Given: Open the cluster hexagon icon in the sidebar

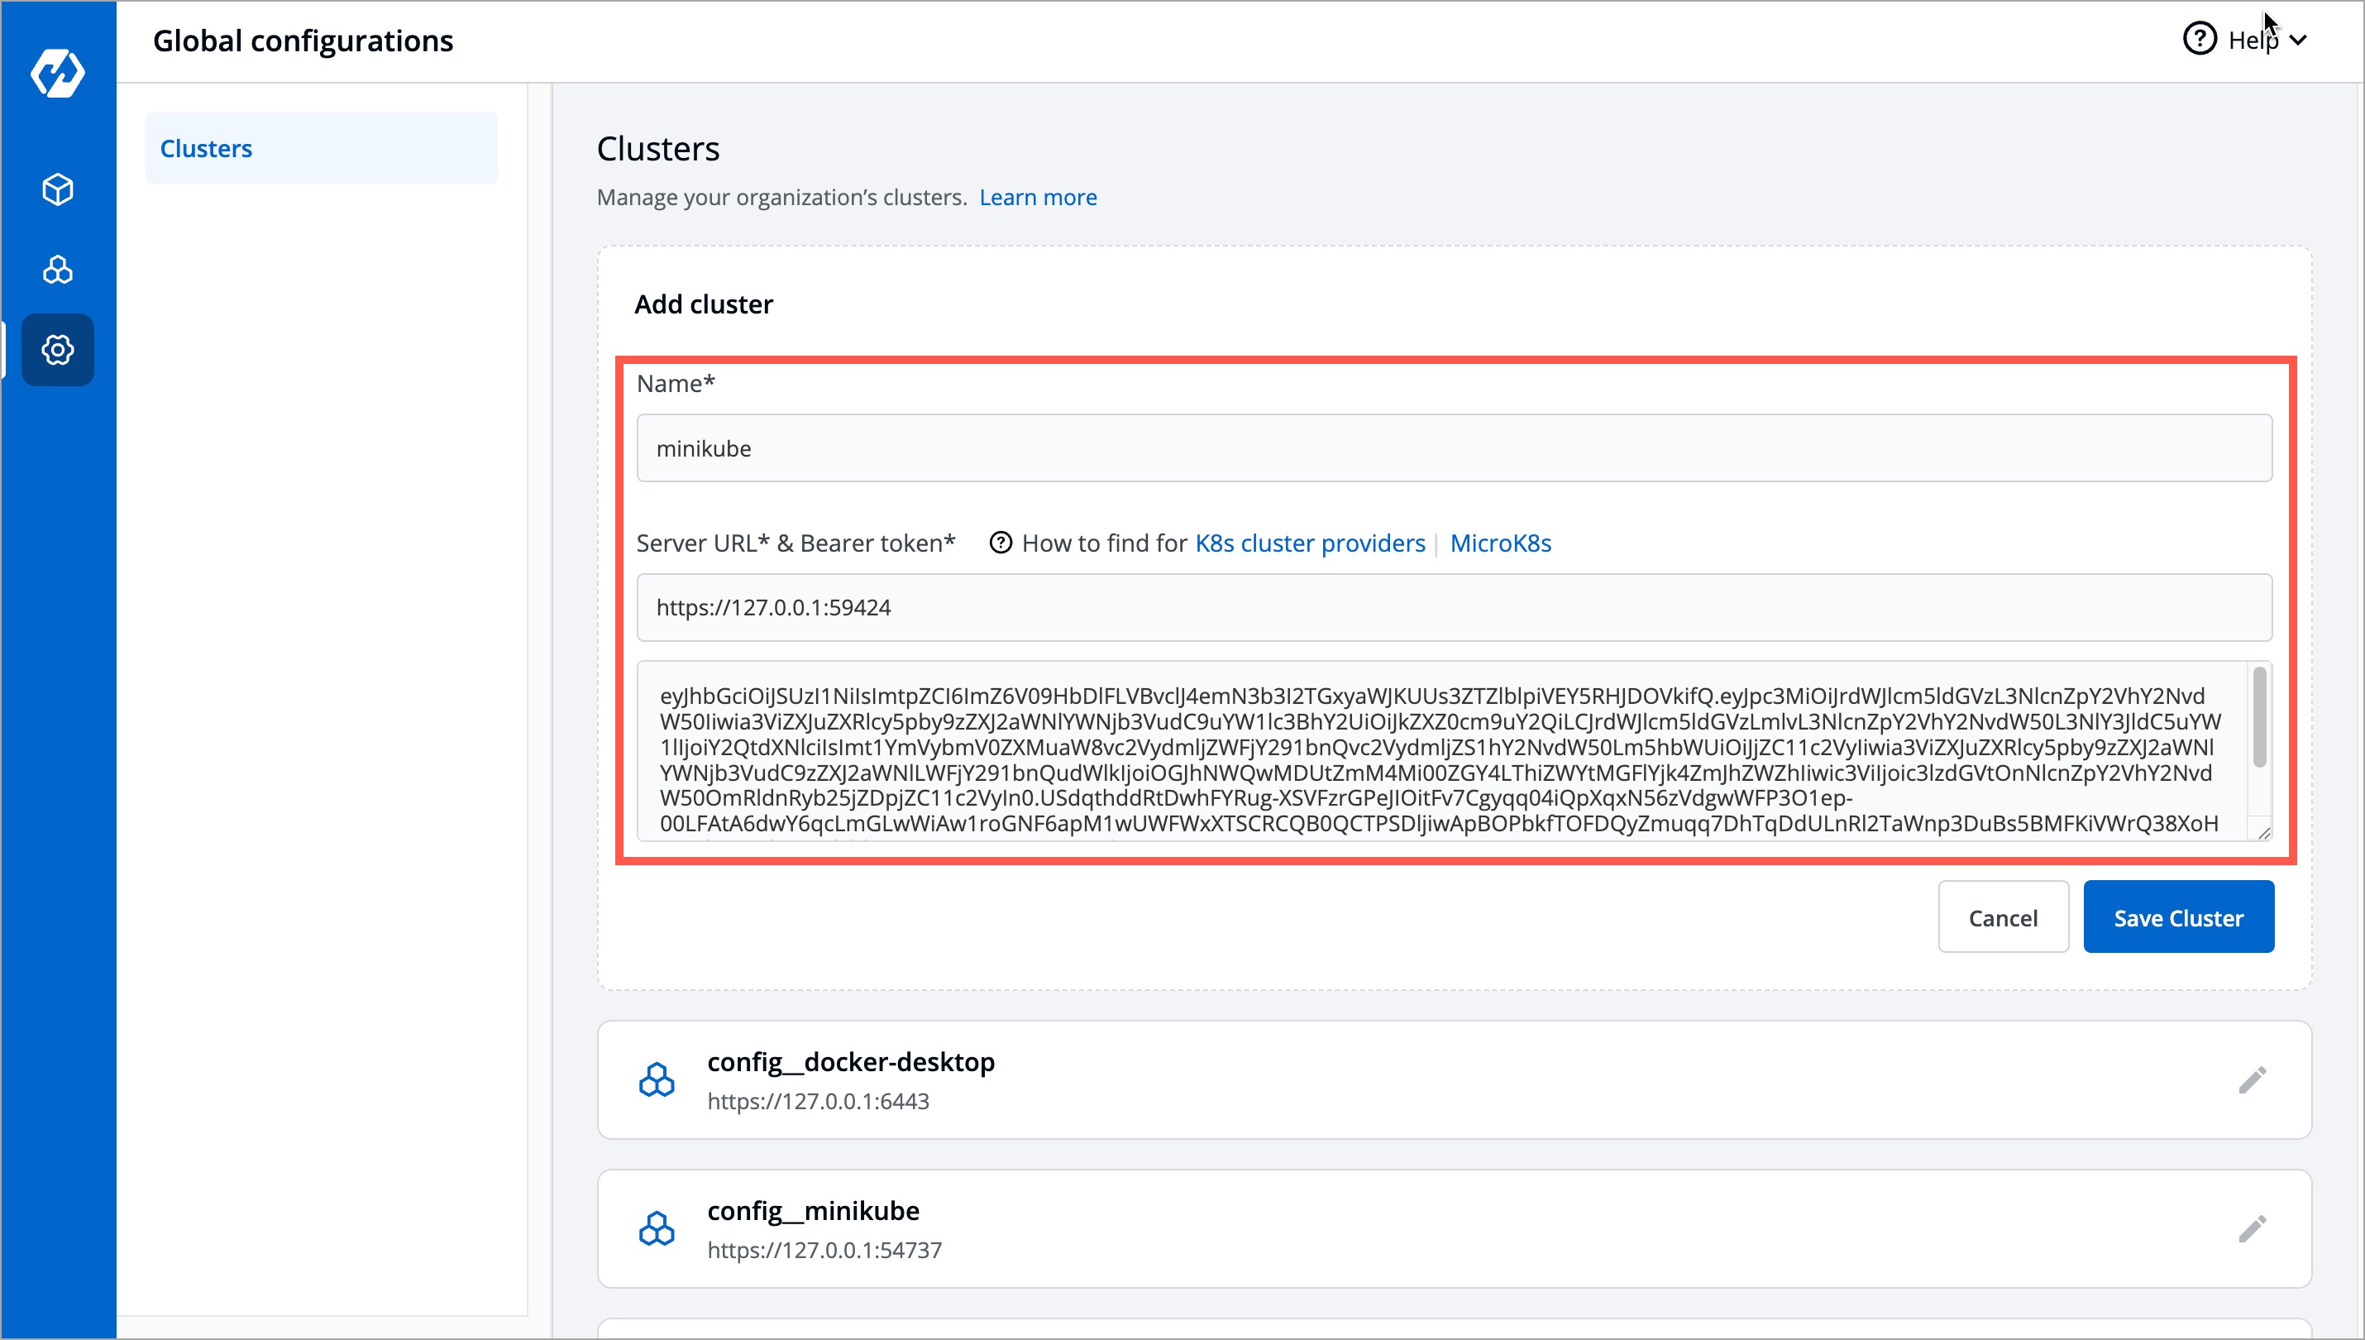Looking at the screenshot, I should pyautogui.click(x=57, y=270).
